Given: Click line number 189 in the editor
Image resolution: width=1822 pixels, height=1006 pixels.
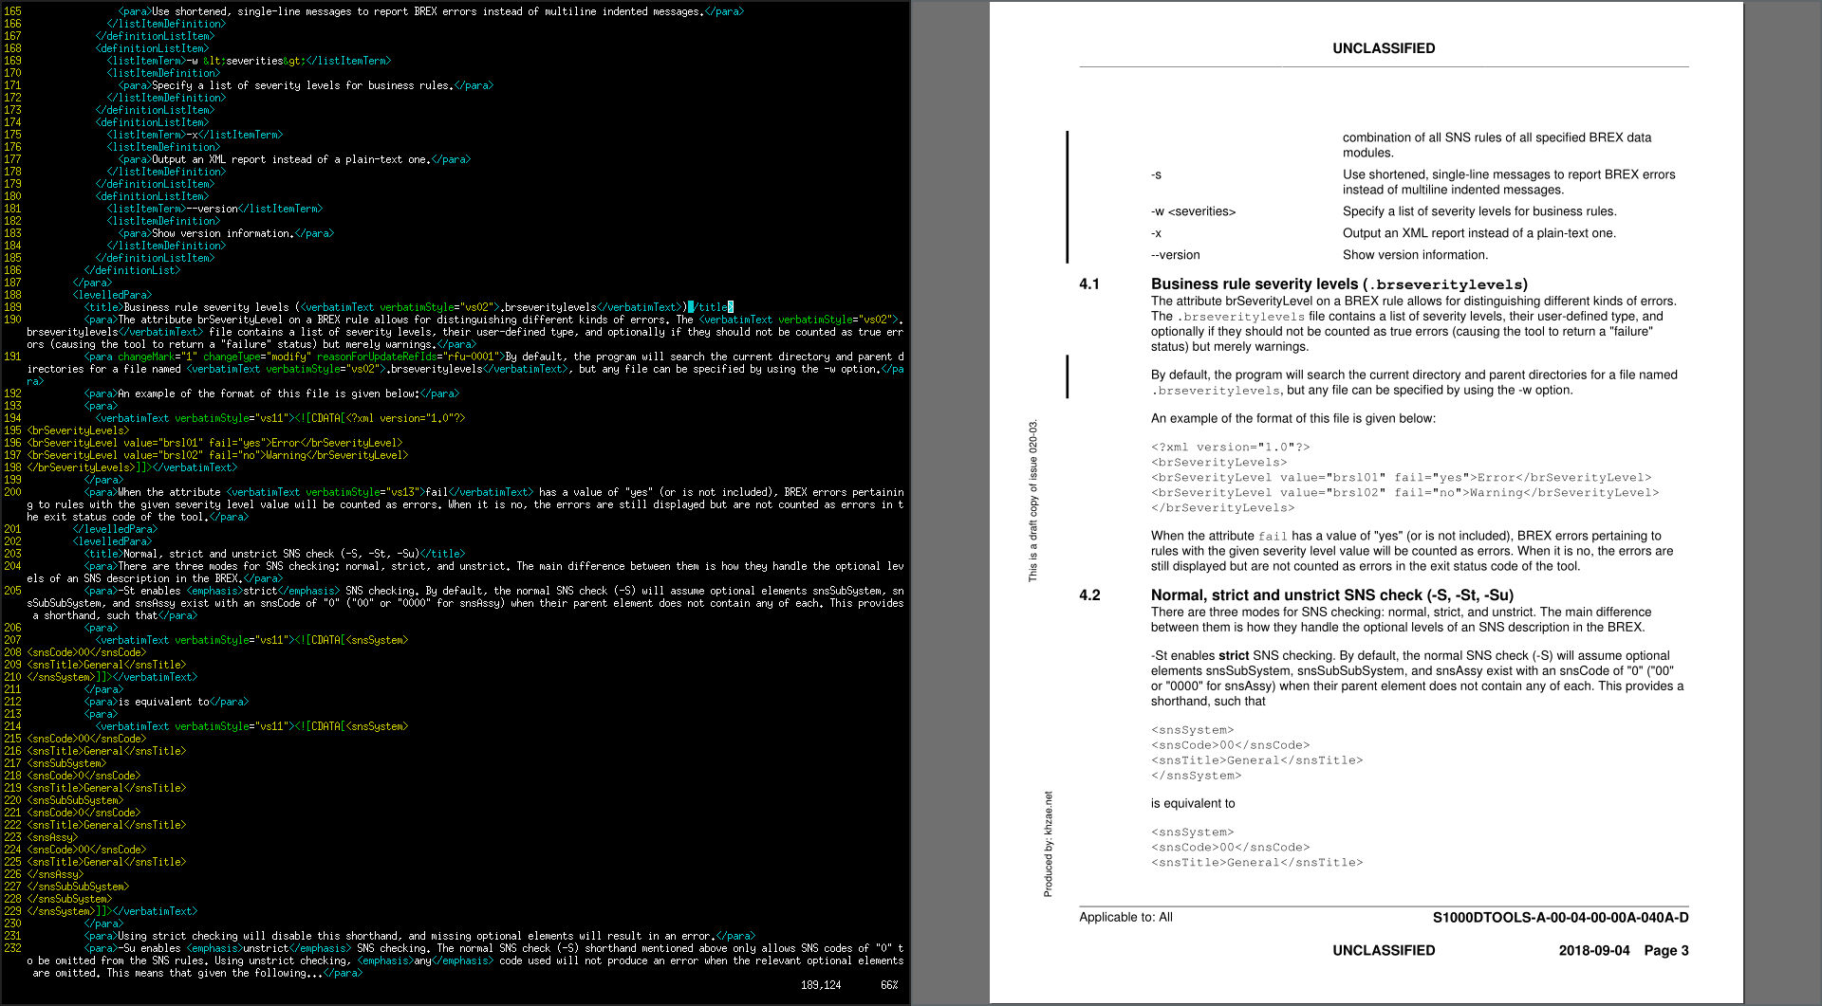Looking at the screenshot, I should 12,307.
